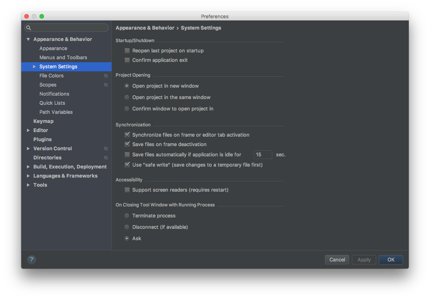Check "Confirm application exit"
The width and height of the screenshot is (430, 299).
point(127,60)
